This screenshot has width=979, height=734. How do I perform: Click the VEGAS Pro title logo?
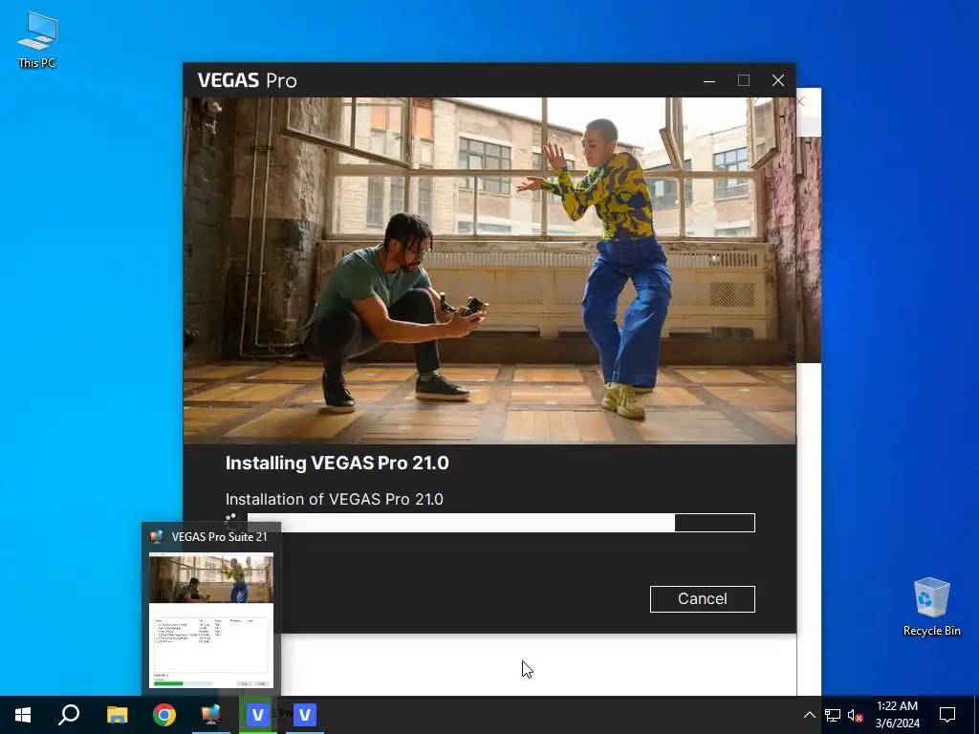coord(248,80)
